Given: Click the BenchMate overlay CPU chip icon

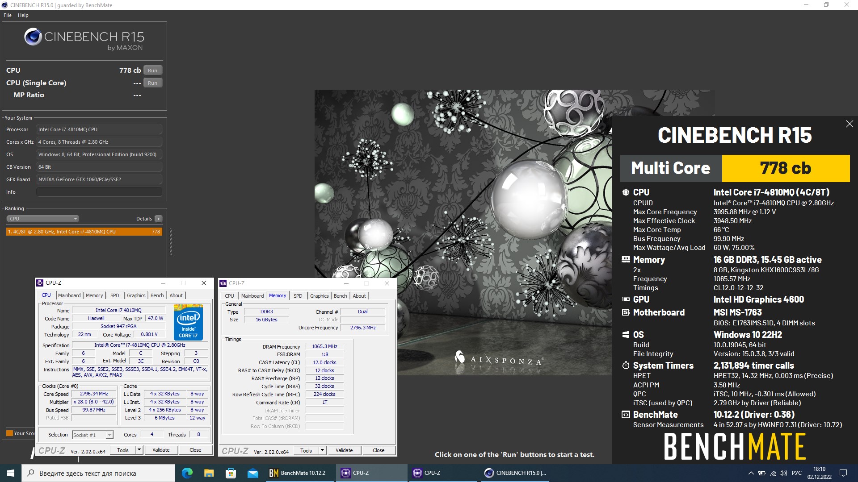Looking at the screenshot, I should coord(626,192).
